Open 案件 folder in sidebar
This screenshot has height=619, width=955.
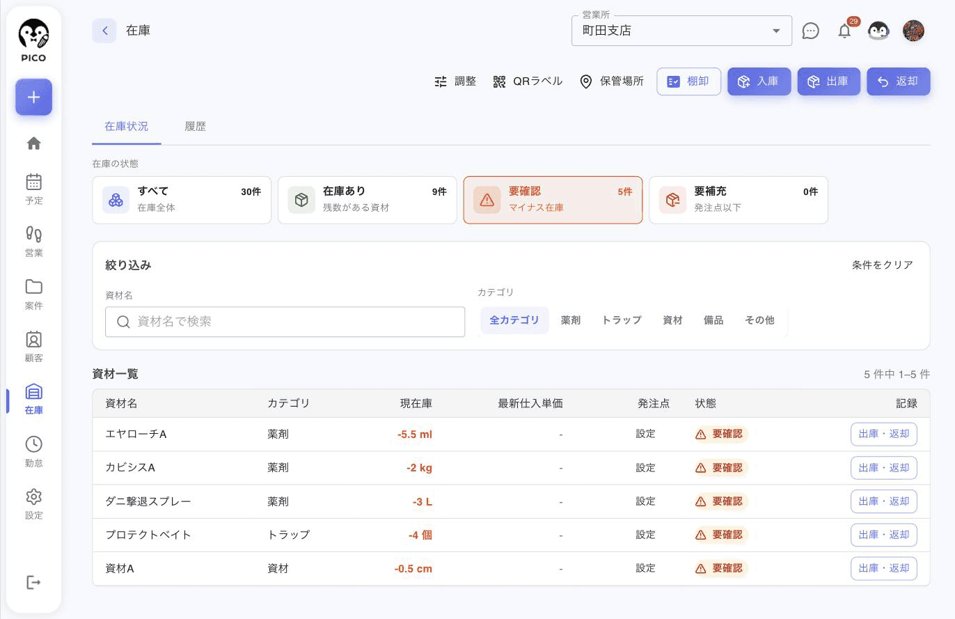pos(33,295)
